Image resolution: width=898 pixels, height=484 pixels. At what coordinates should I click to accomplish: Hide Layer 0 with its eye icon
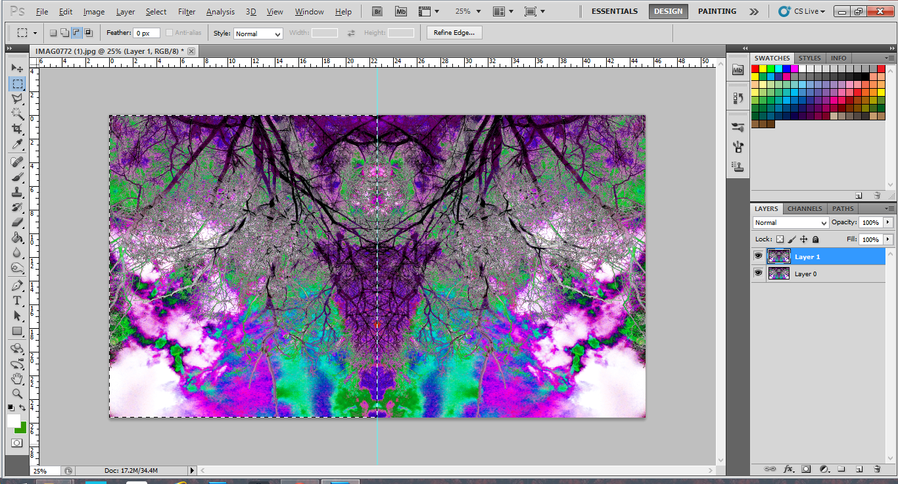point(758,273)
